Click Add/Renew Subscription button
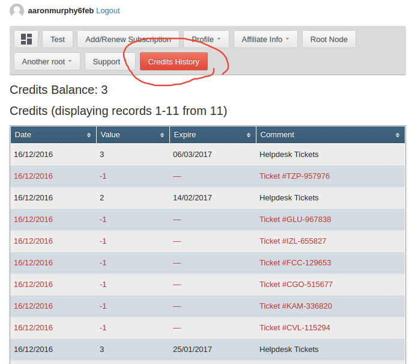 click(x=128, y=39)
